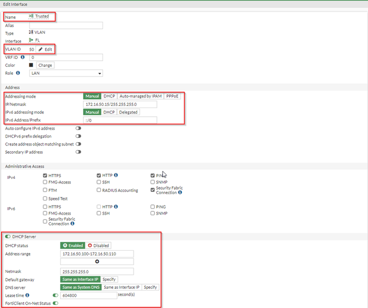Choose Specify for DNS server
This screenshot has height=308, width=368.
(151, 287)
